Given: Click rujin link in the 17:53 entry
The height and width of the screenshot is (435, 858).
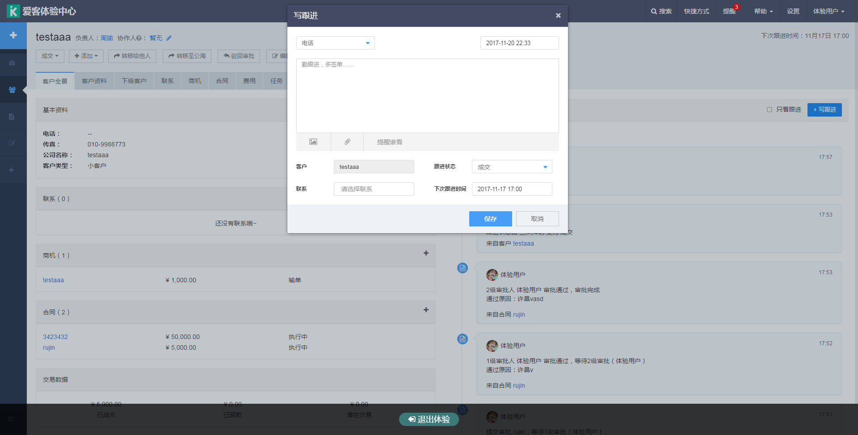Looking at the screenshot, I should [x=519, y=314].
